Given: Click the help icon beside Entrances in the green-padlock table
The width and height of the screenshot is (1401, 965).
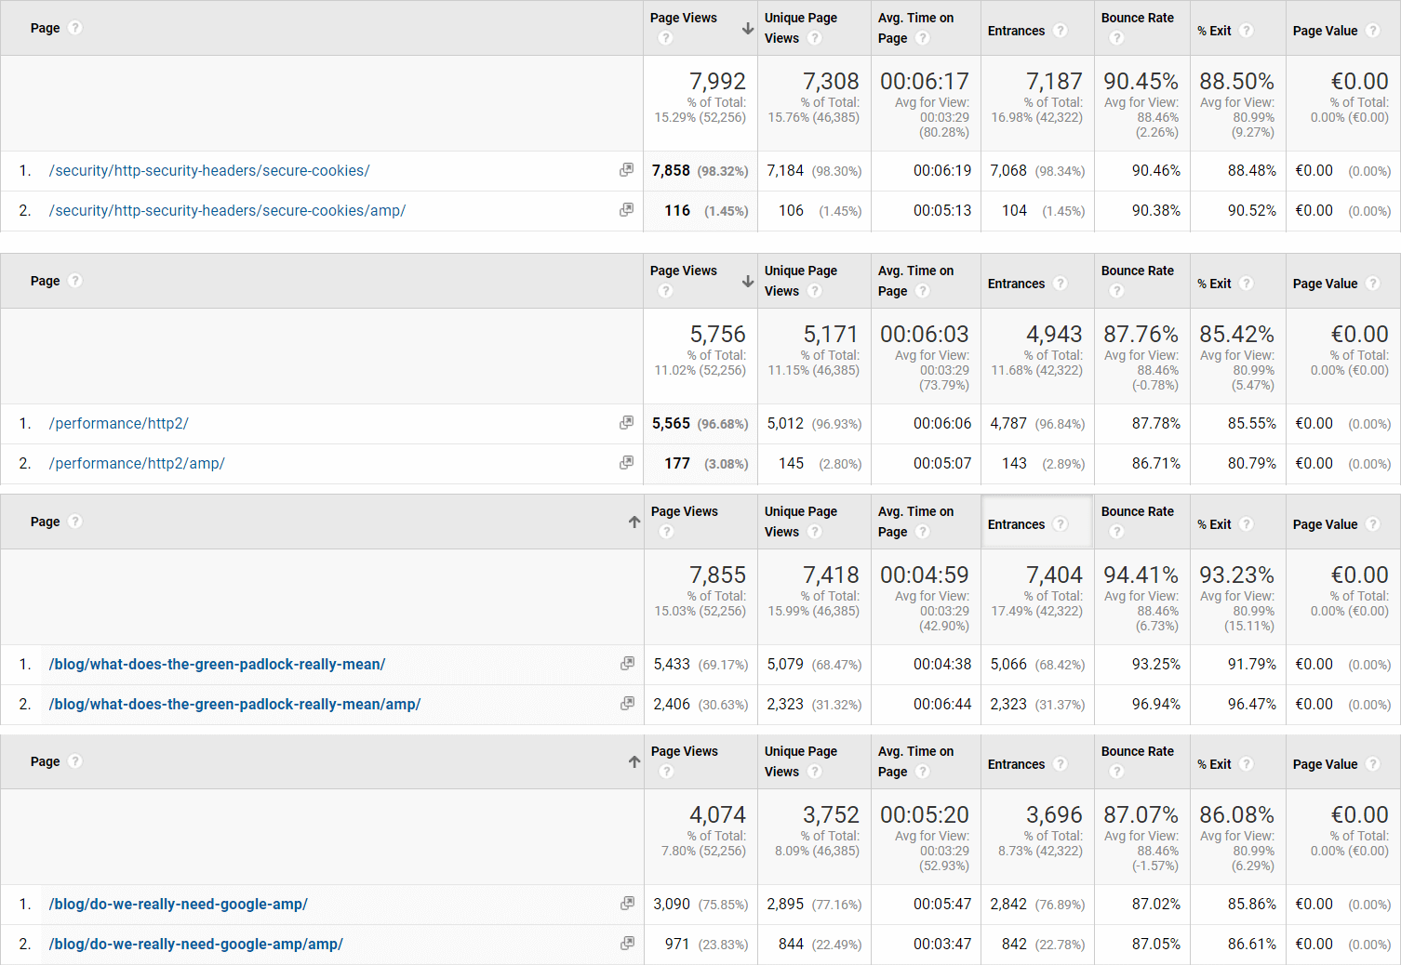Looking at the screenshot, I should [x=1061, y=524].
